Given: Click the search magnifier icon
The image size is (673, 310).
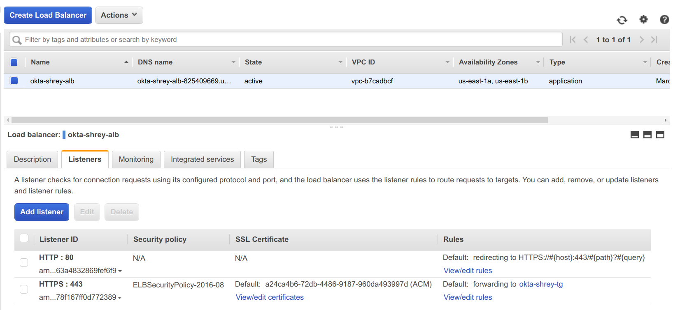Looking at the screenshot, I should click(17, 40).
